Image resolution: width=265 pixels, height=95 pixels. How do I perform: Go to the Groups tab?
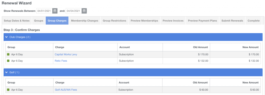point(39,21)
